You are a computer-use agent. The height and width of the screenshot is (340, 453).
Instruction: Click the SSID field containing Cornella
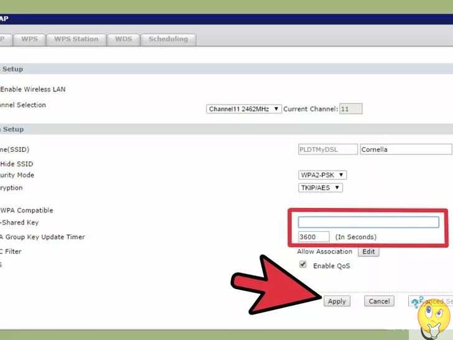coord(406,149)
